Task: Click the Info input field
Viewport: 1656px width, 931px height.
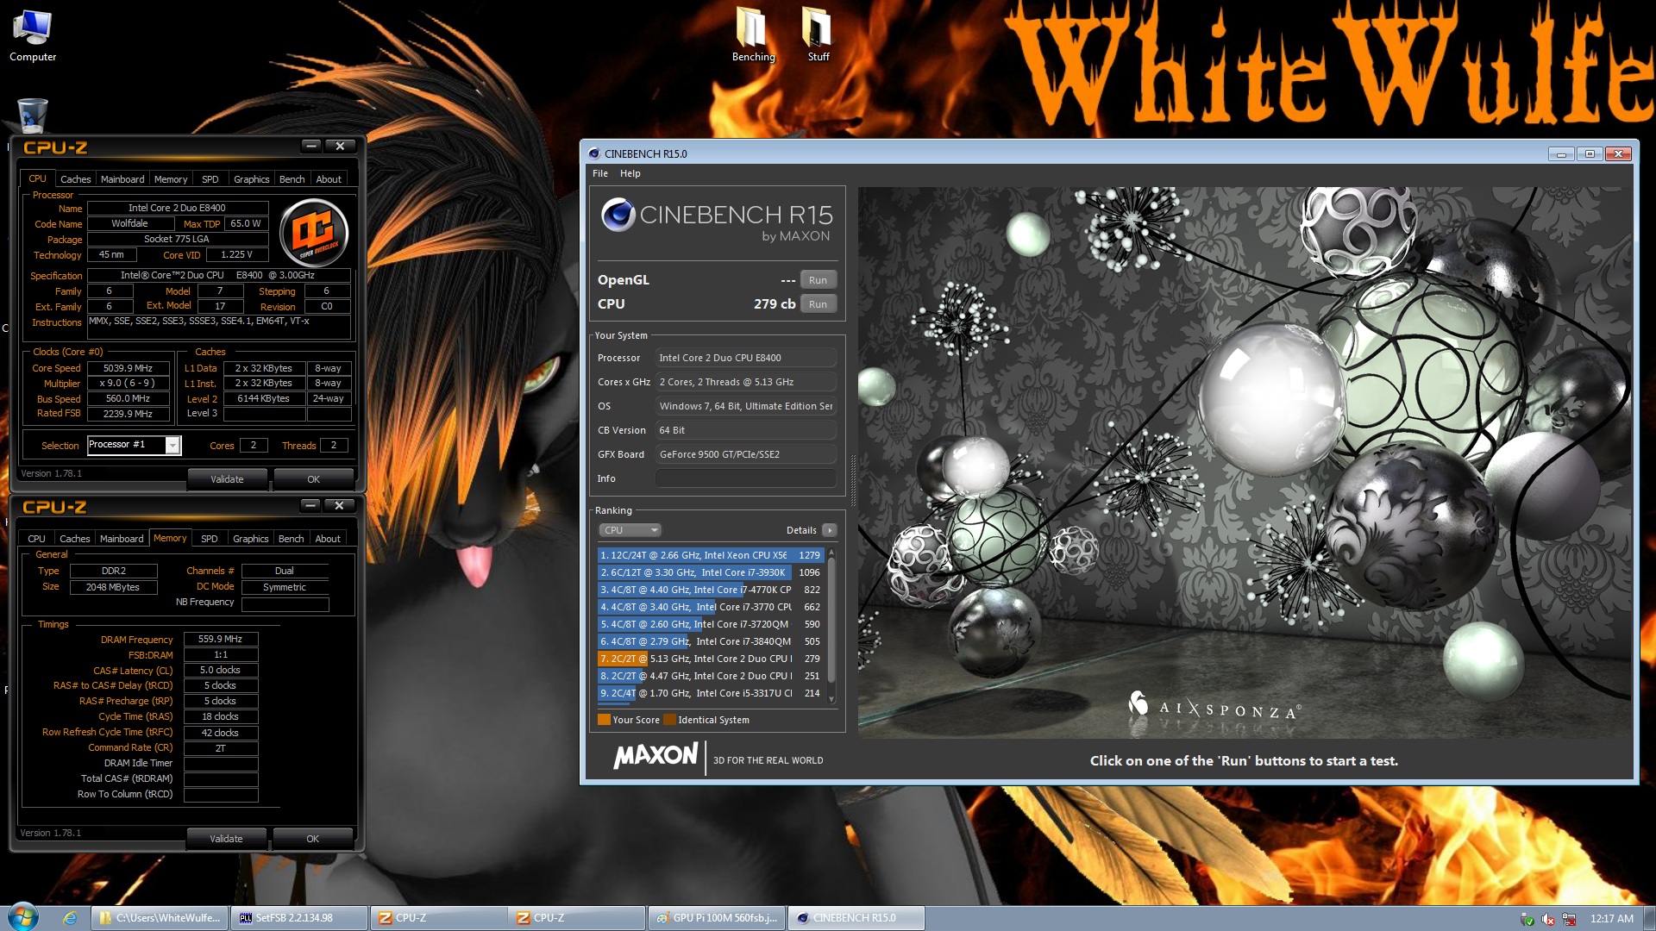Action: pos(745,478)
